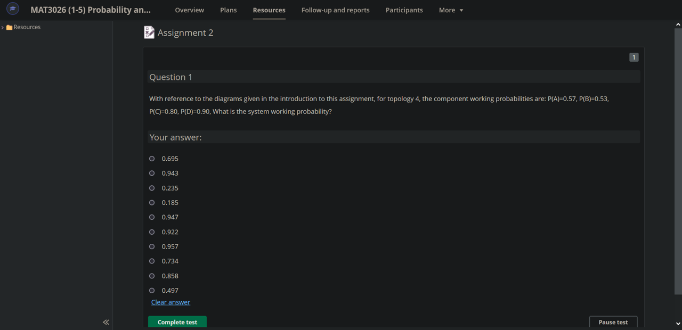Select answer 0.695

click(x=152, y=159)
